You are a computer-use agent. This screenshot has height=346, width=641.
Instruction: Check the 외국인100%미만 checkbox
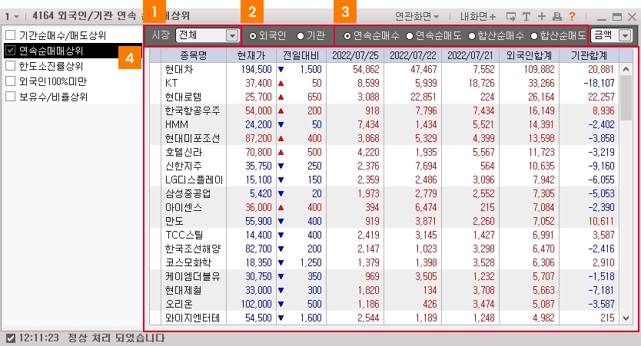[10, 81]
